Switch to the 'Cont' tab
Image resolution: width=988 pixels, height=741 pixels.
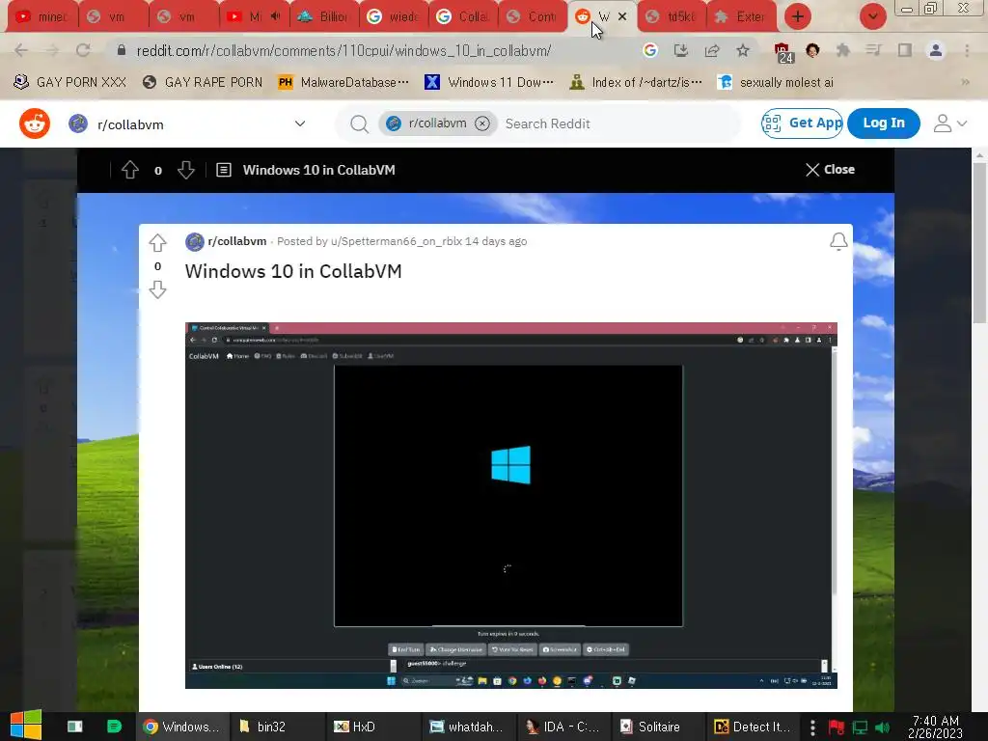tap(533, 16)
